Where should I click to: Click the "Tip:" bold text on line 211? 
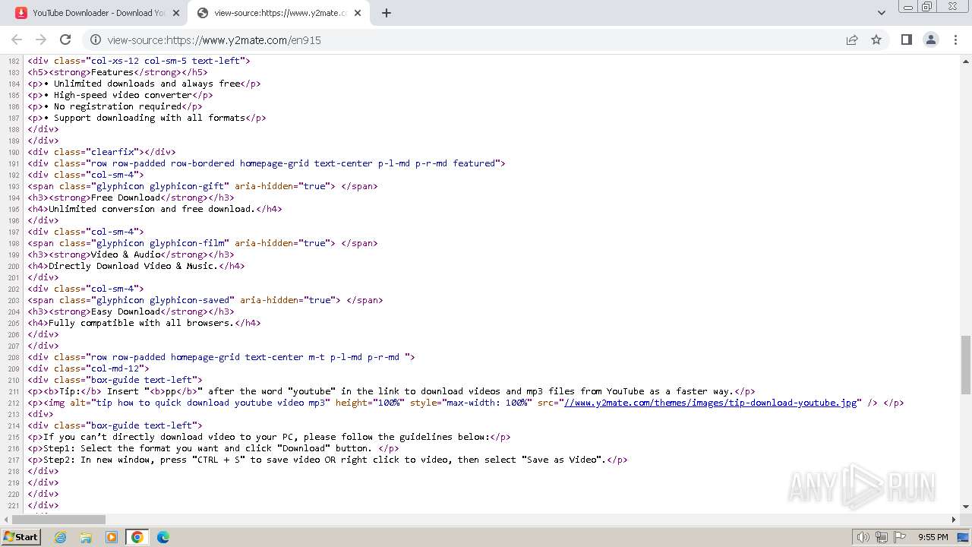click(x=69, y=391)
